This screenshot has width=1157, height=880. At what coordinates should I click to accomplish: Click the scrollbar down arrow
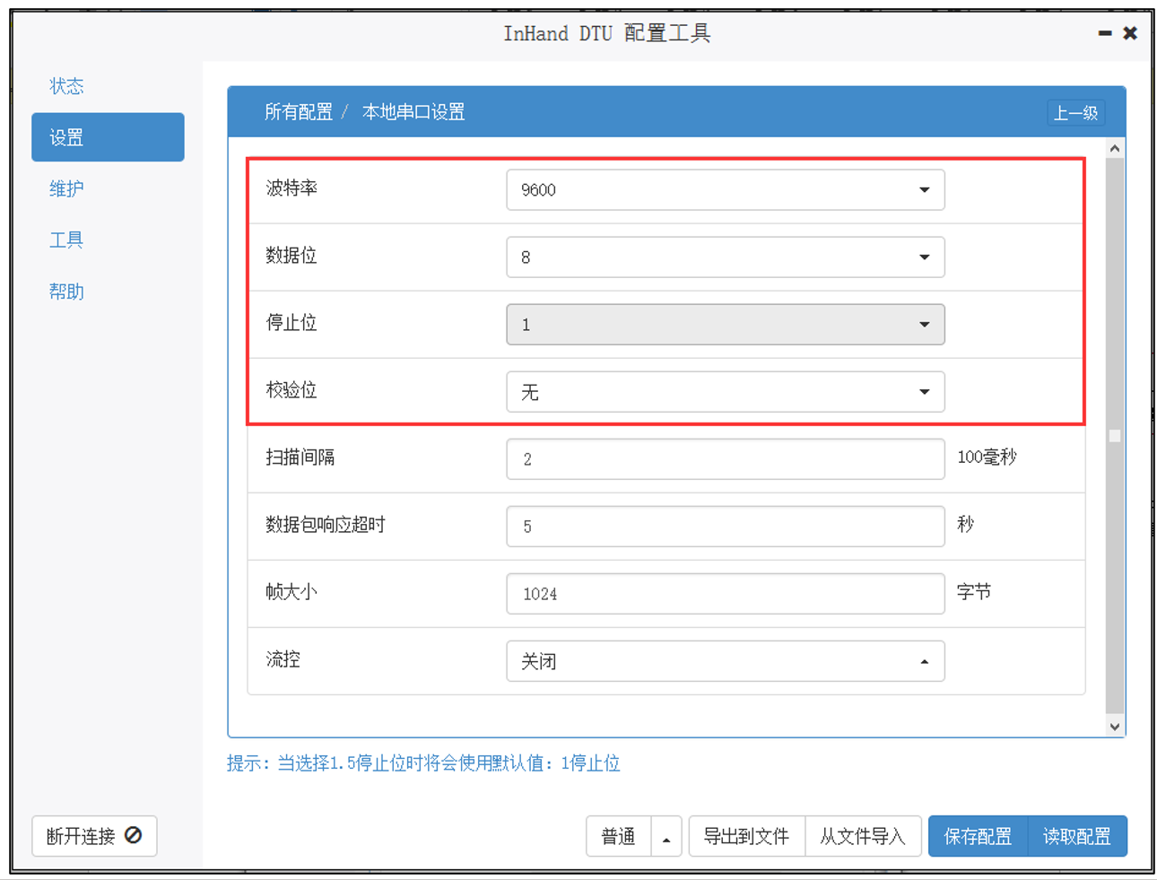(1115, 727)
